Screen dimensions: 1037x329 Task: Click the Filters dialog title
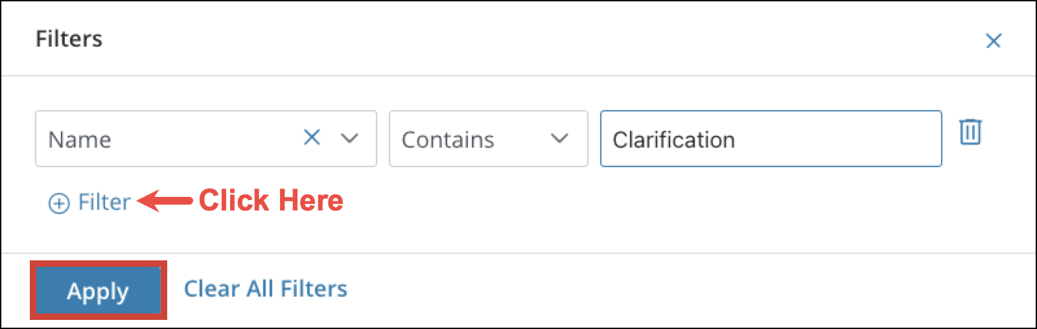click(x=69, y=39)
